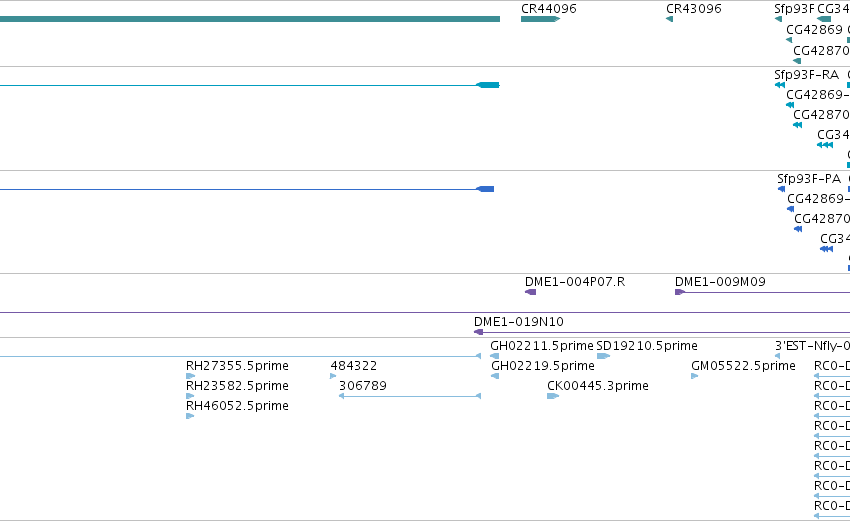
Task: Select the RH46052.5prime arrow glyph
Action: (190, 416)
